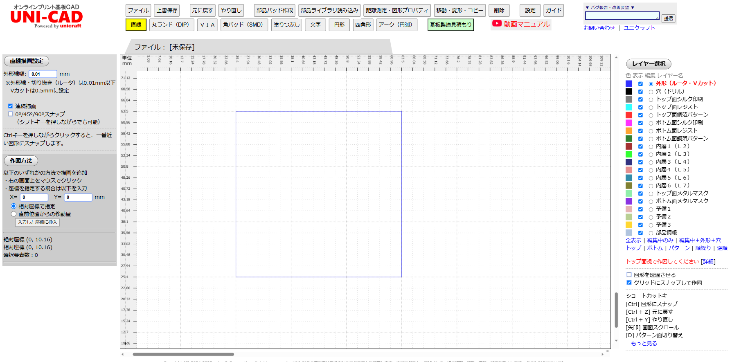This screenshot has height=362, width=750.
Task: Click the blue 外形 layer color swatch
Action: pyautogui.click(x=629, y=83)
